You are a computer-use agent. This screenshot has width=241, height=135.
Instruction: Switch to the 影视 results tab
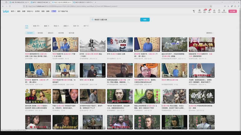(x=56, y=26)
